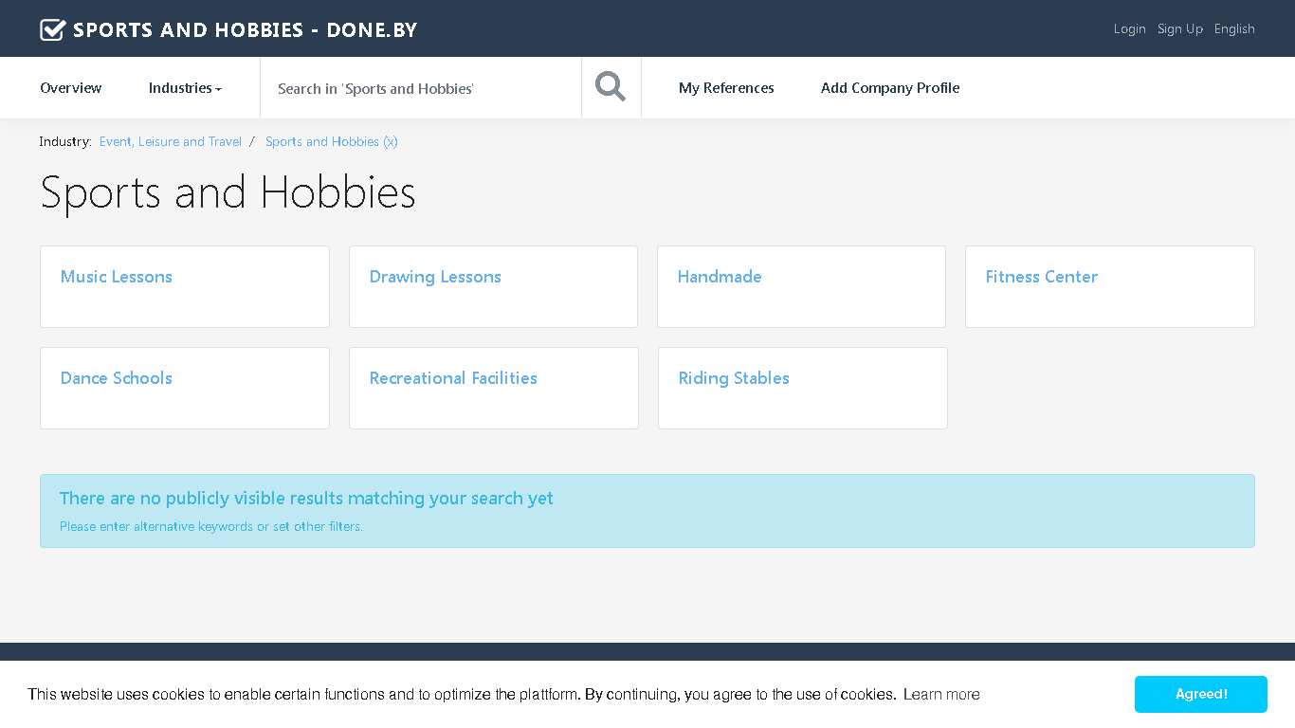
Task: Focus the 'Search in Sports and Hobbies' field
Action: (x=421, y=88)
